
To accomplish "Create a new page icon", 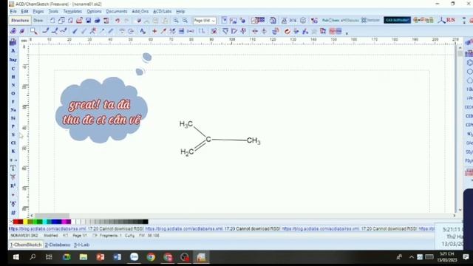I will click(52, 21).
